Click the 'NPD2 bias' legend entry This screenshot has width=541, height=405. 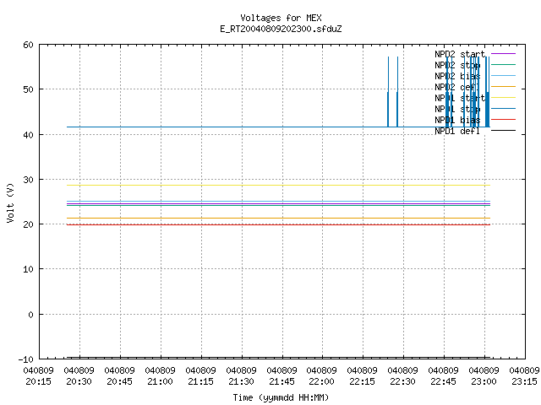tap(457, 76)
